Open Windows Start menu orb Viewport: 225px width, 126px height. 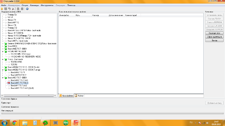pyautogui.click(x=4, y=122)
